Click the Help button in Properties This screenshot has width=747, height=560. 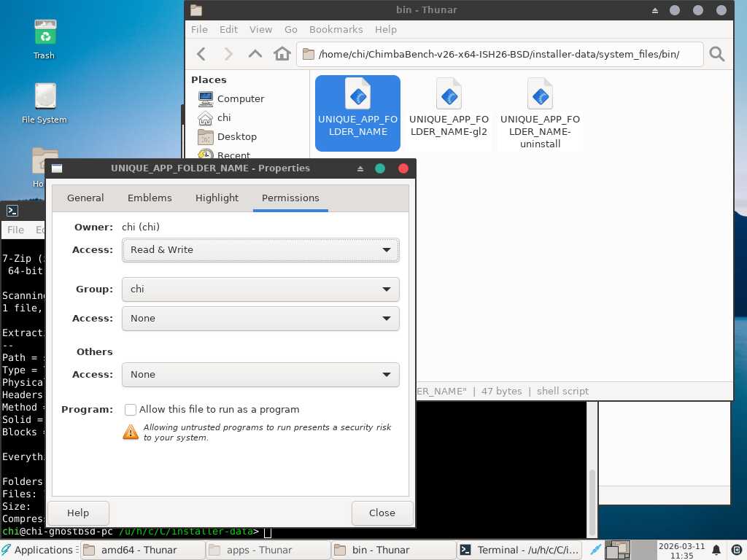pos(78,513)
